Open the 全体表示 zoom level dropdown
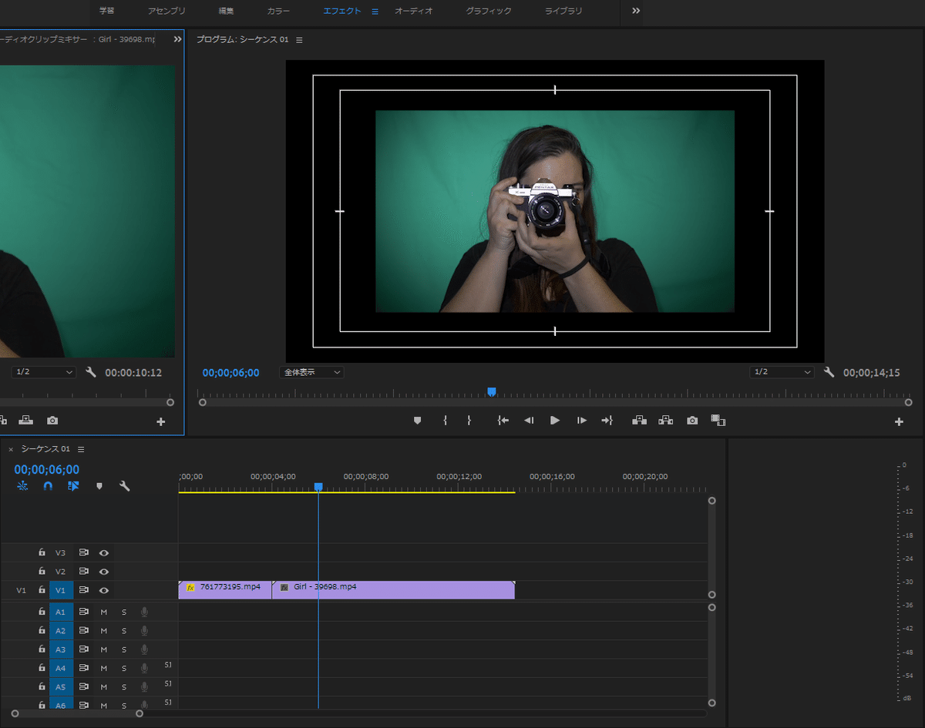This screenshot has width=925, height=728. pos(311,372)
